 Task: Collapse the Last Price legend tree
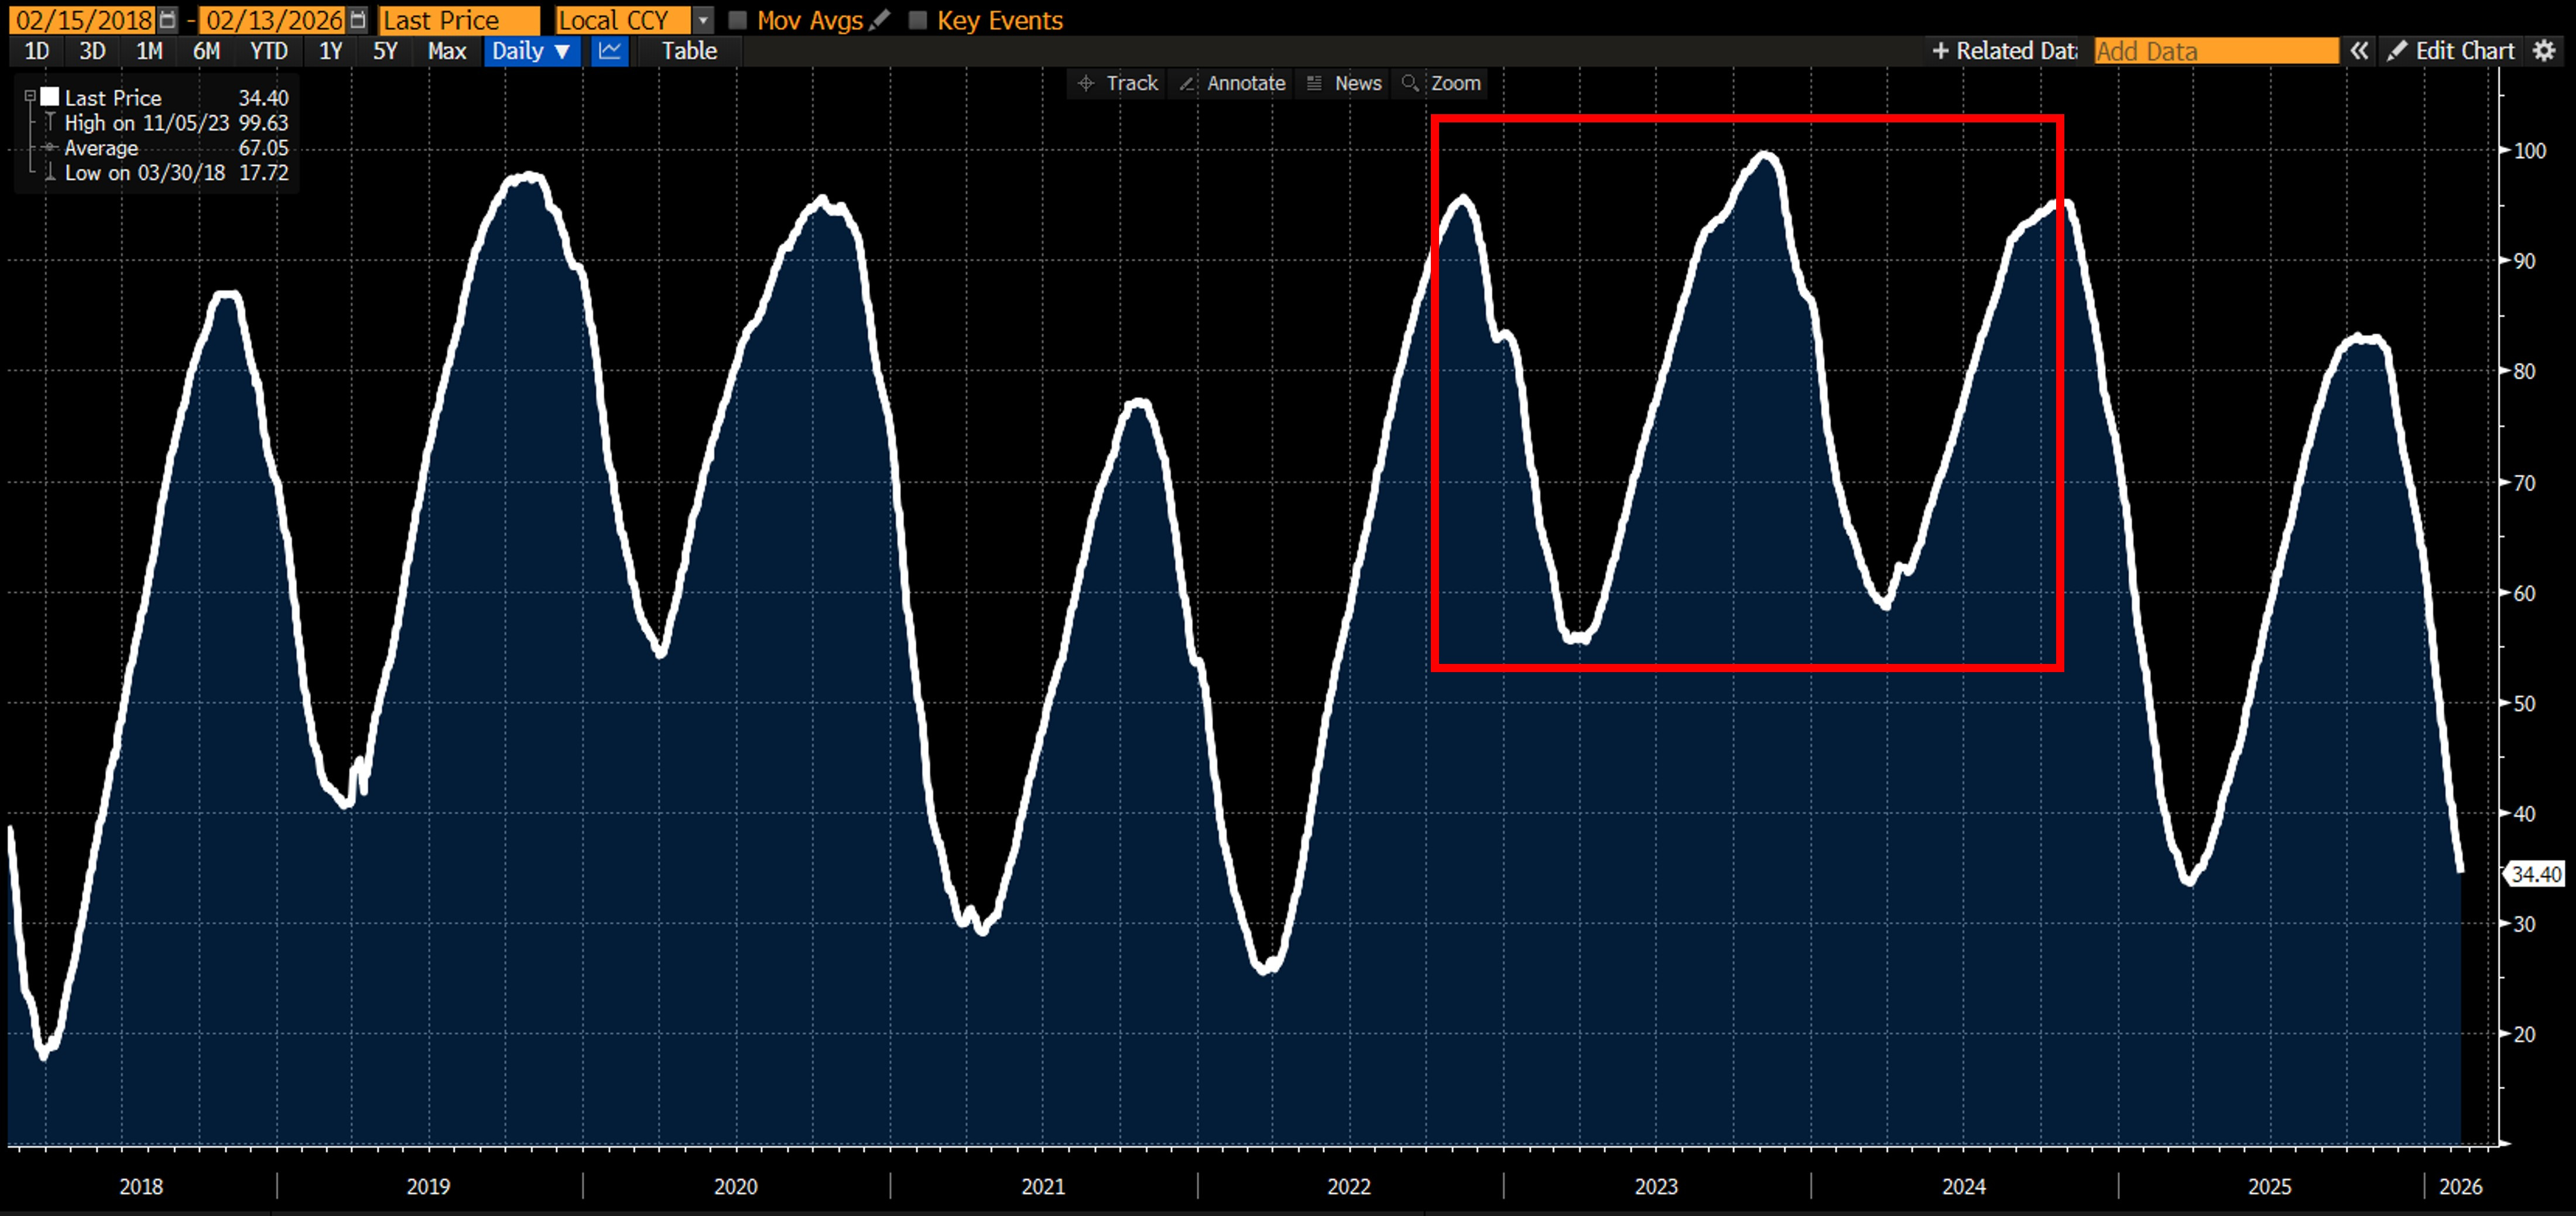point(30,97)
